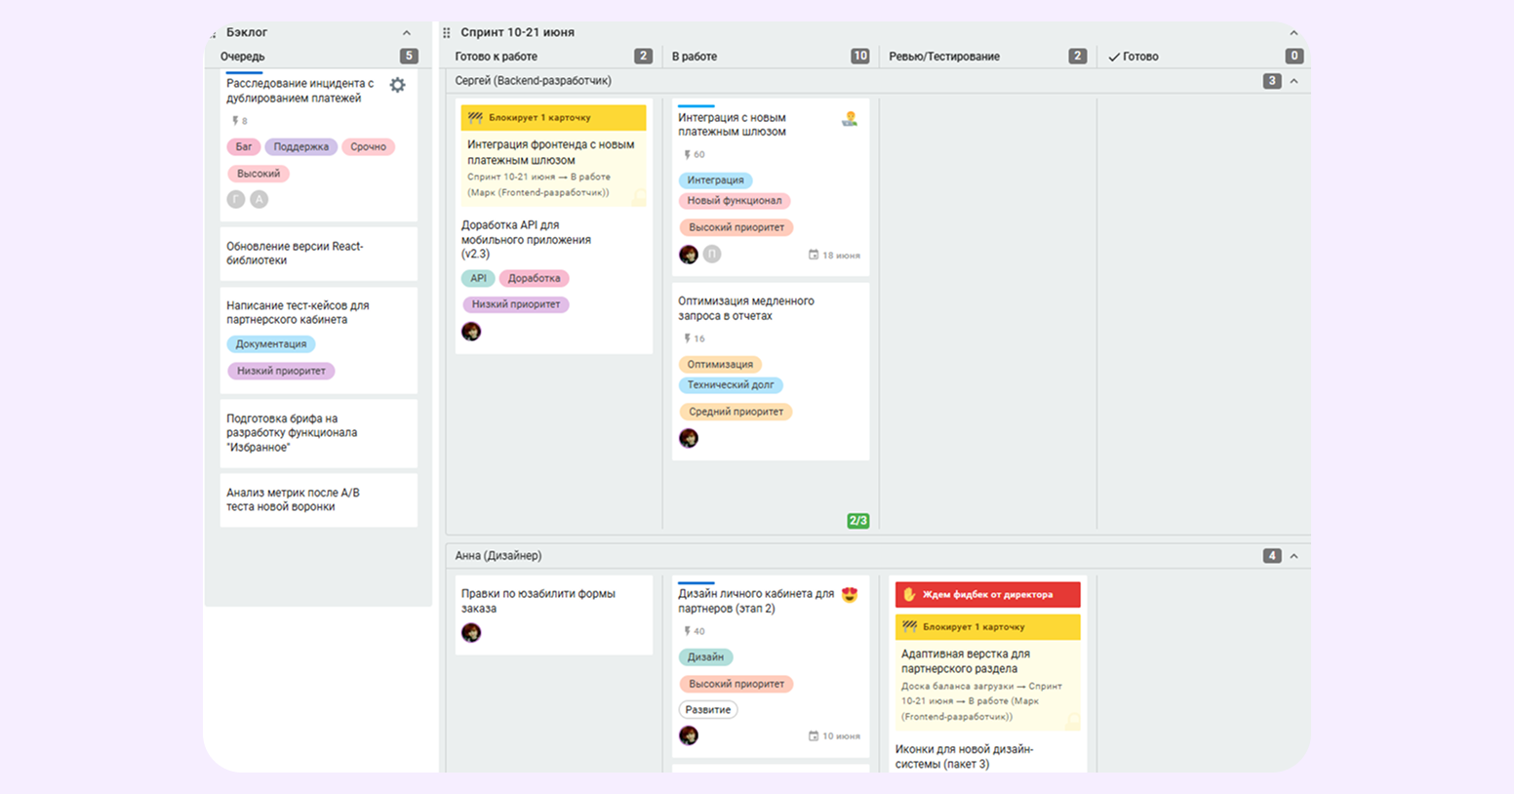Screen dimensions: 1514x794
Task: Collapse the Сергей (Backend-разработчик) swimlane
Action: point(1294,82)
